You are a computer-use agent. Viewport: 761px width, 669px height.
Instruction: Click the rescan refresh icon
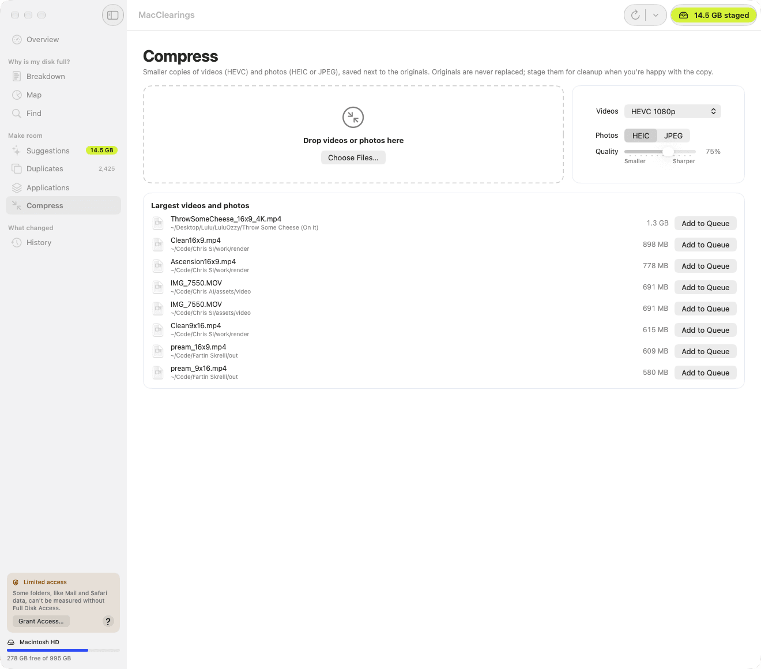point(635,15)
